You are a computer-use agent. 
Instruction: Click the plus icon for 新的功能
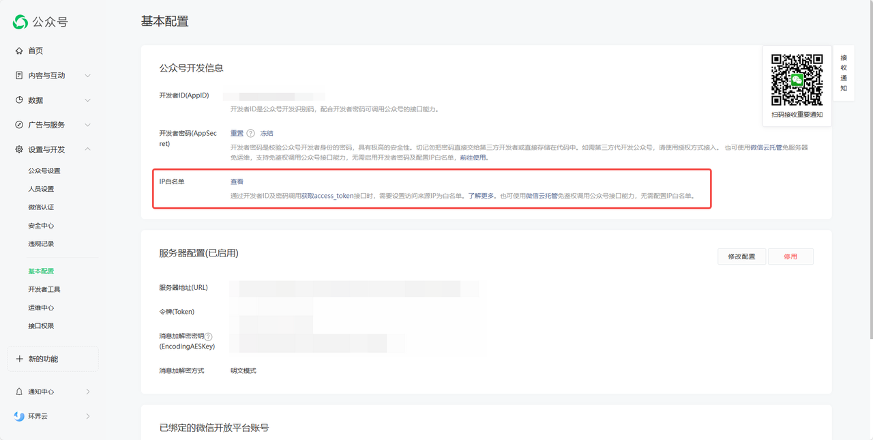coord(19,359)
